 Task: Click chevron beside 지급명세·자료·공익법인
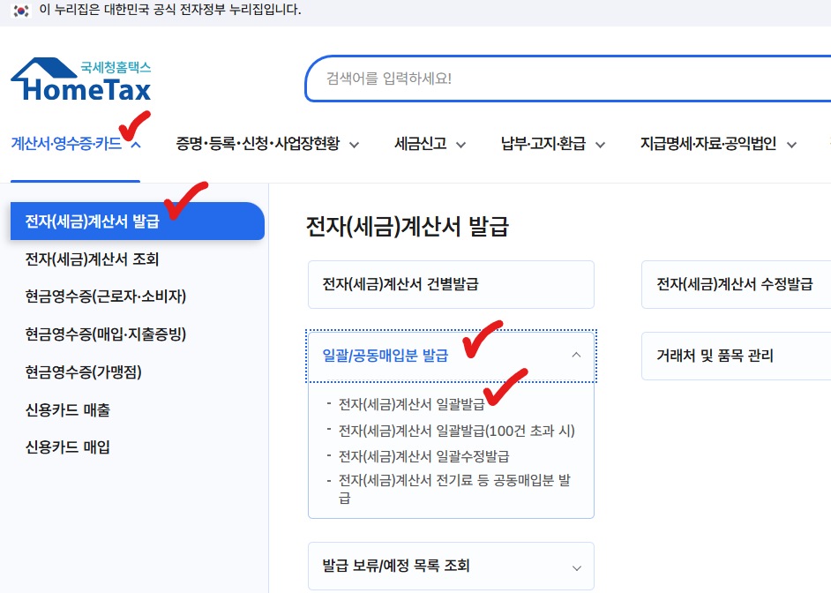tap(791, 145)
